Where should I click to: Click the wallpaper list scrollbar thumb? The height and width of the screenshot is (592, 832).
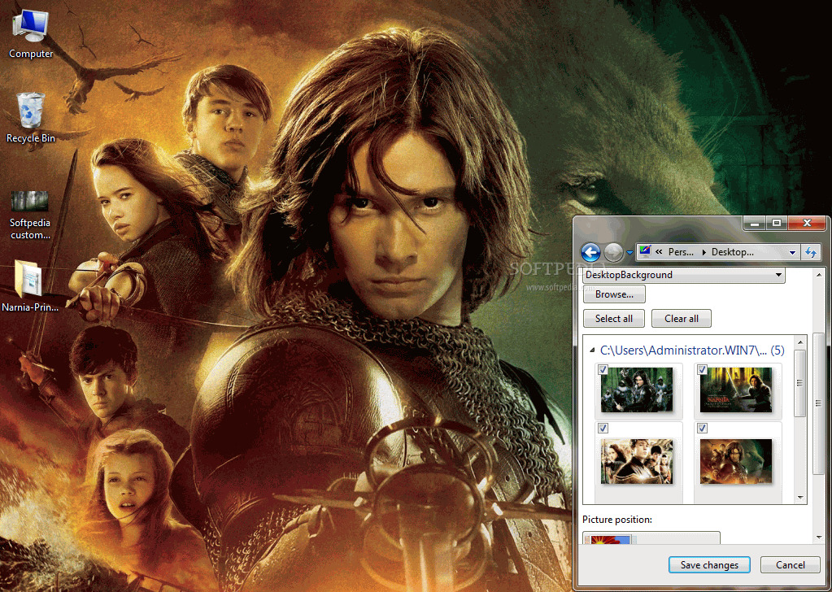pos(800,383)
